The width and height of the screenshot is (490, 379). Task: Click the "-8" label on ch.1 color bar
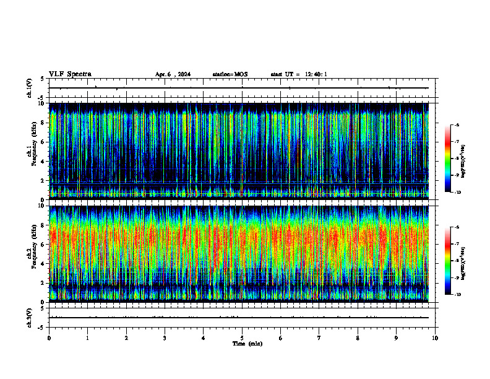point(457,159)
